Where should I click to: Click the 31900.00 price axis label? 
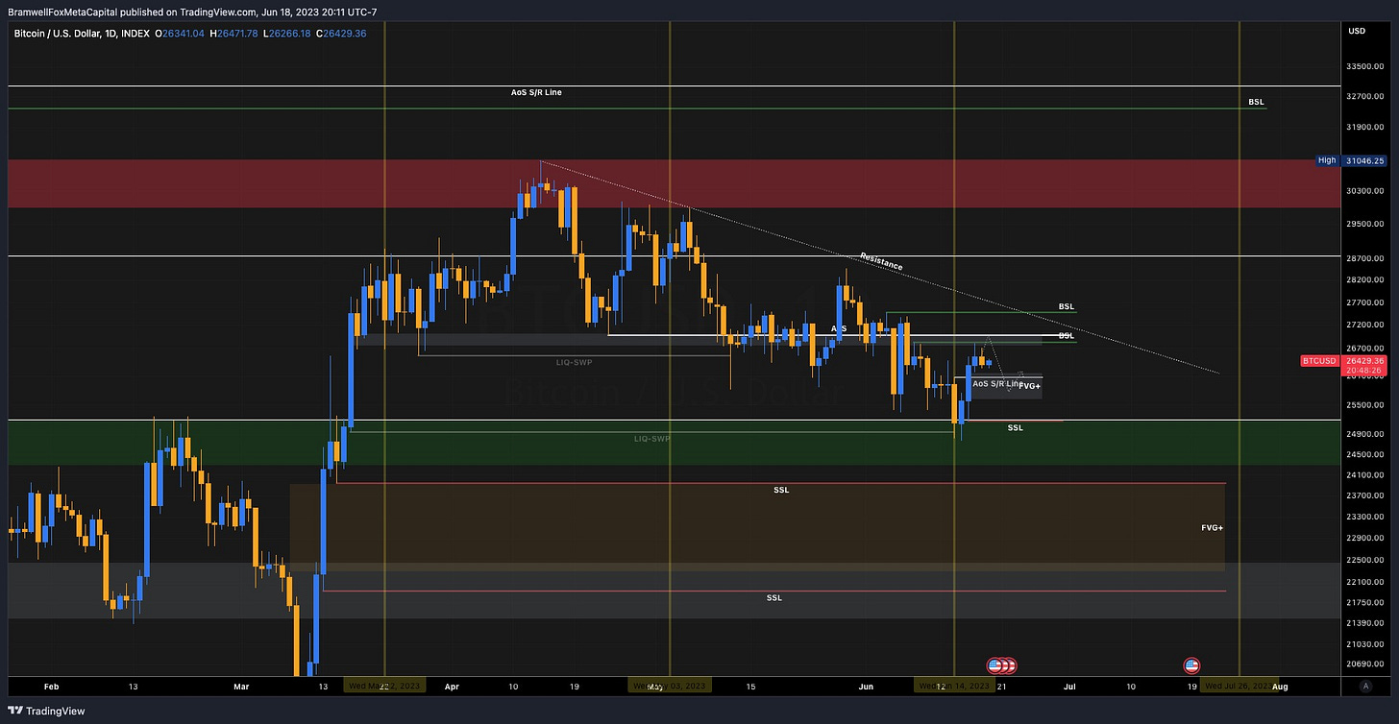click(x=1365, y=127)
